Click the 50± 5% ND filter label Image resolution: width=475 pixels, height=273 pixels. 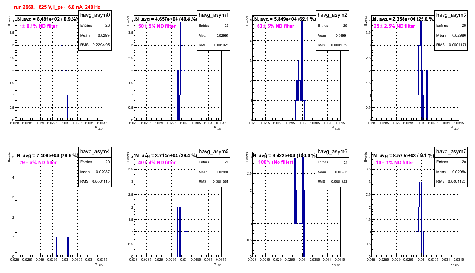[157, 26]
